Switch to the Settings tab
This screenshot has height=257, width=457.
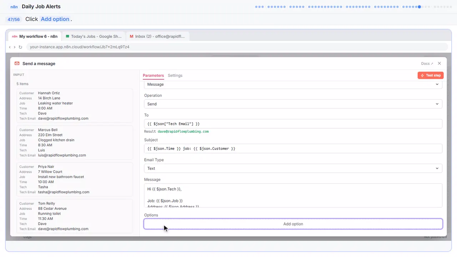[x=175, y=75]
